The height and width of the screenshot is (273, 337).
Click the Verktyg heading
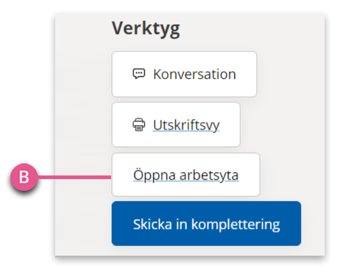coord(145,29)
